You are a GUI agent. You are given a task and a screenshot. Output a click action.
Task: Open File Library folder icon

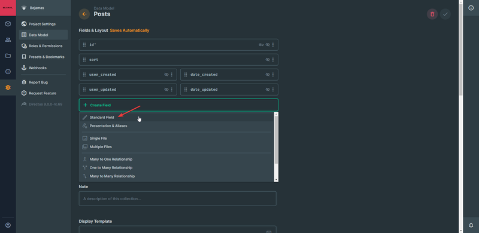point(8,56)
